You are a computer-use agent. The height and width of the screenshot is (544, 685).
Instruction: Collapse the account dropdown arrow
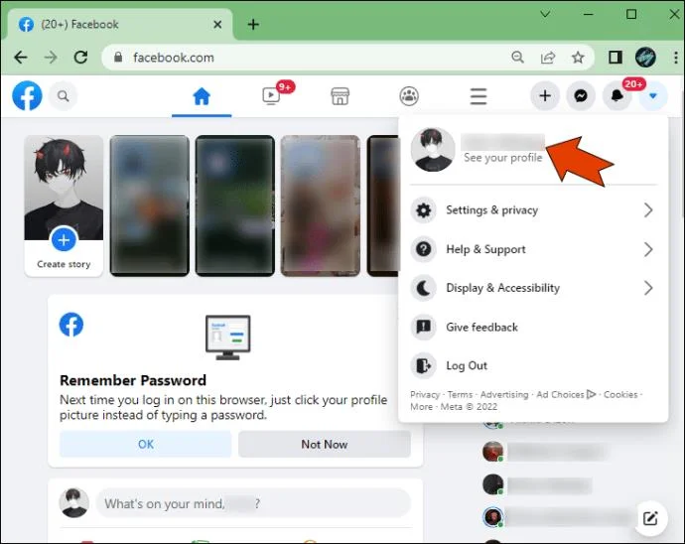click(653, 95)
